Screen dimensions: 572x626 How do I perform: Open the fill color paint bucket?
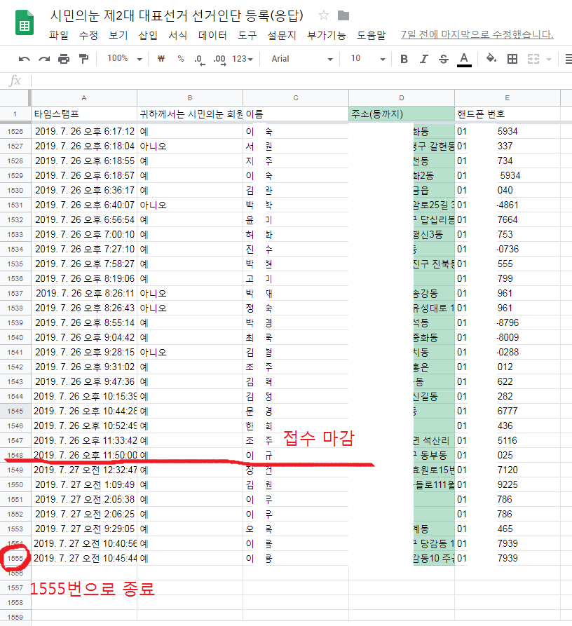click(491, 59)
